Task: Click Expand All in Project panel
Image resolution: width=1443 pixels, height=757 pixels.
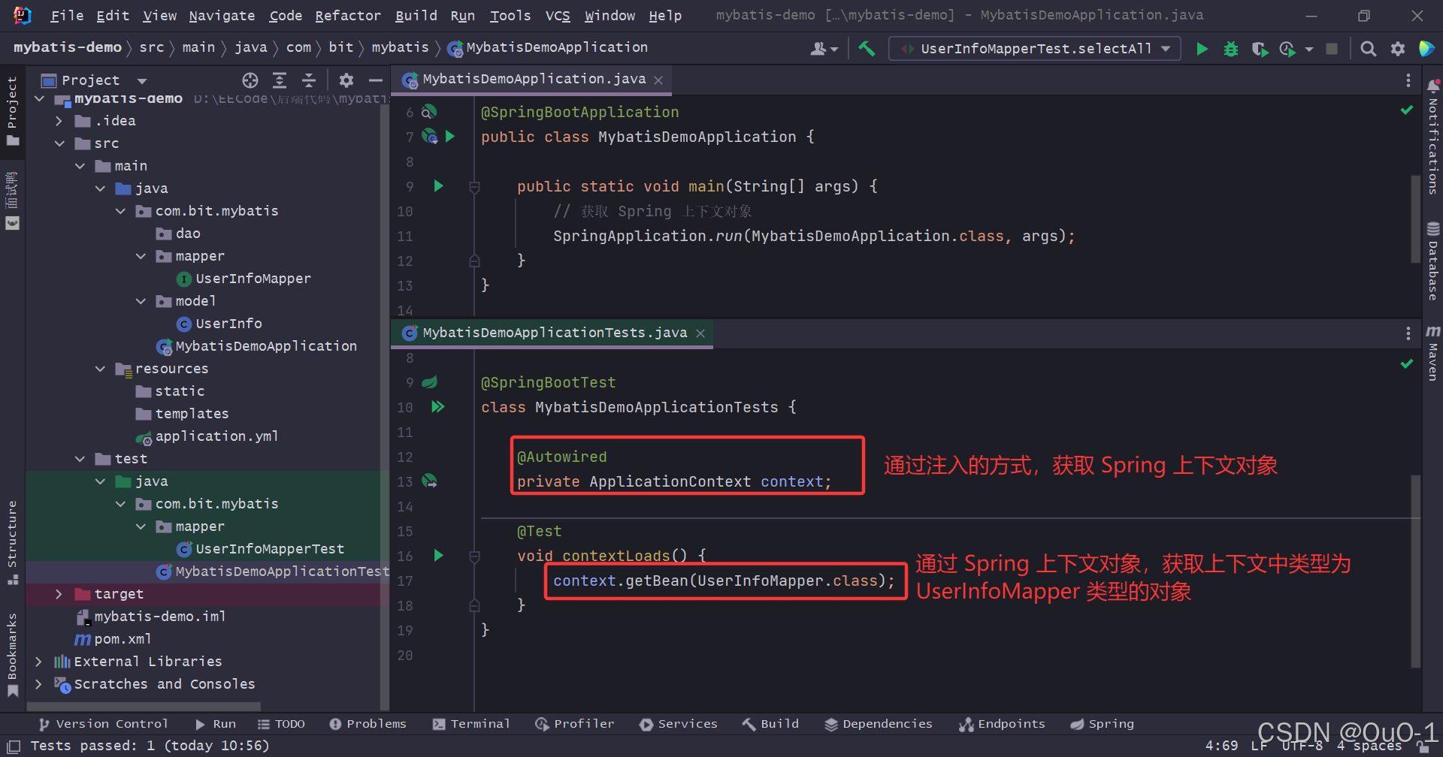Action: [280, 80]
